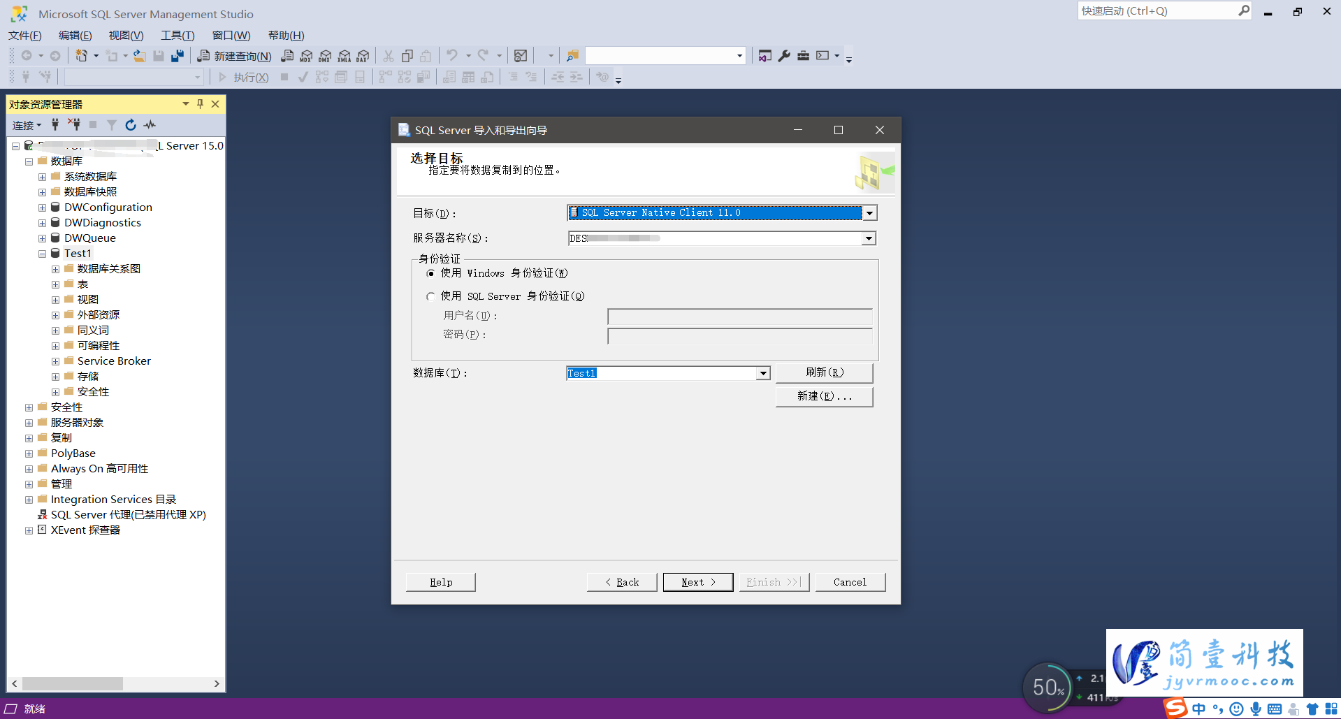Click the 新建(E)... new database button

[x=825, y=396]
